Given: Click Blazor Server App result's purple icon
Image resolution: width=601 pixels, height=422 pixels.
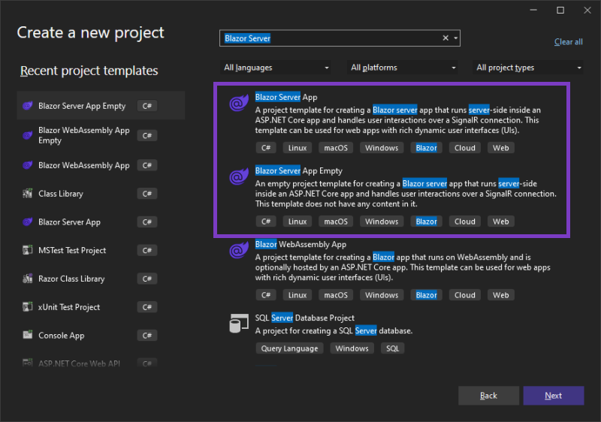Looking at the screenshot, I should 239,103.
